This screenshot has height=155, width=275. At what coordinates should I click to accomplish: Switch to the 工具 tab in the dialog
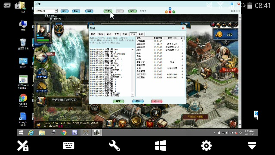(x=125, y=34)
